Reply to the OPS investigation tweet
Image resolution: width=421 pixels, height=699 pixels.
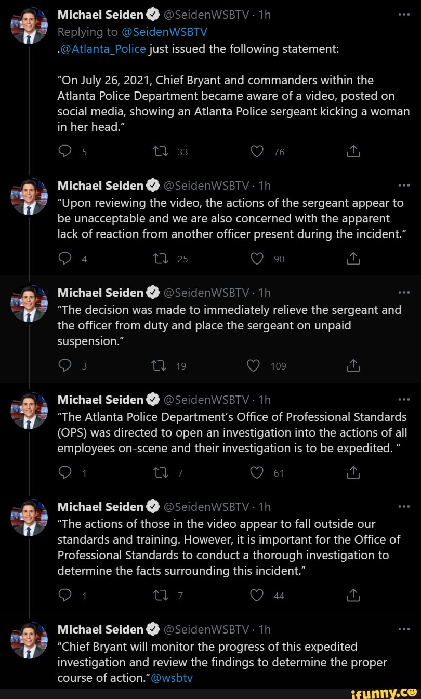[64, 473]
